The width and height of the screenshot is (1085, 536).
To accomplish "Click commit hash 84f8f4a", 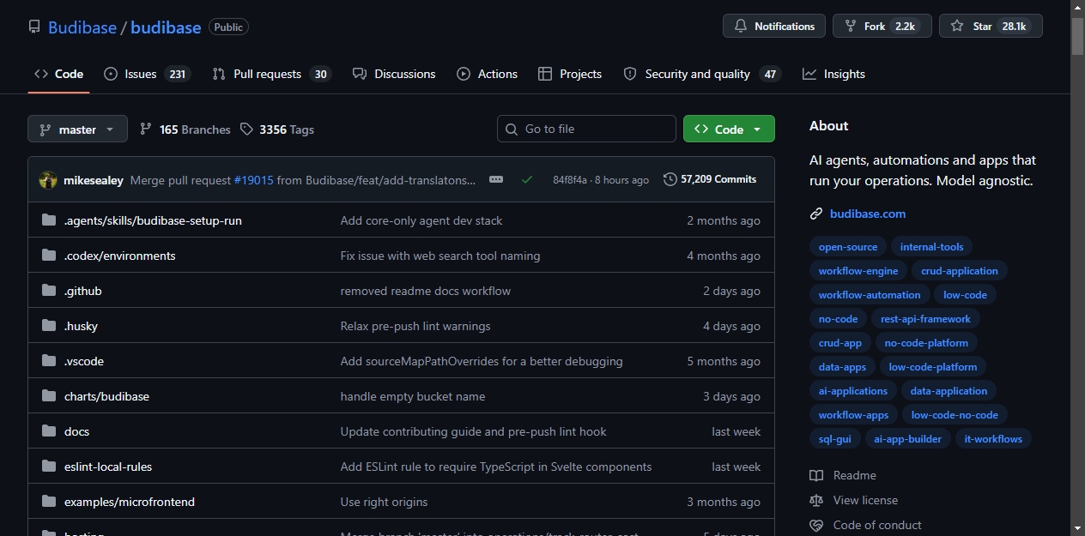I will [x=570, y=180].
